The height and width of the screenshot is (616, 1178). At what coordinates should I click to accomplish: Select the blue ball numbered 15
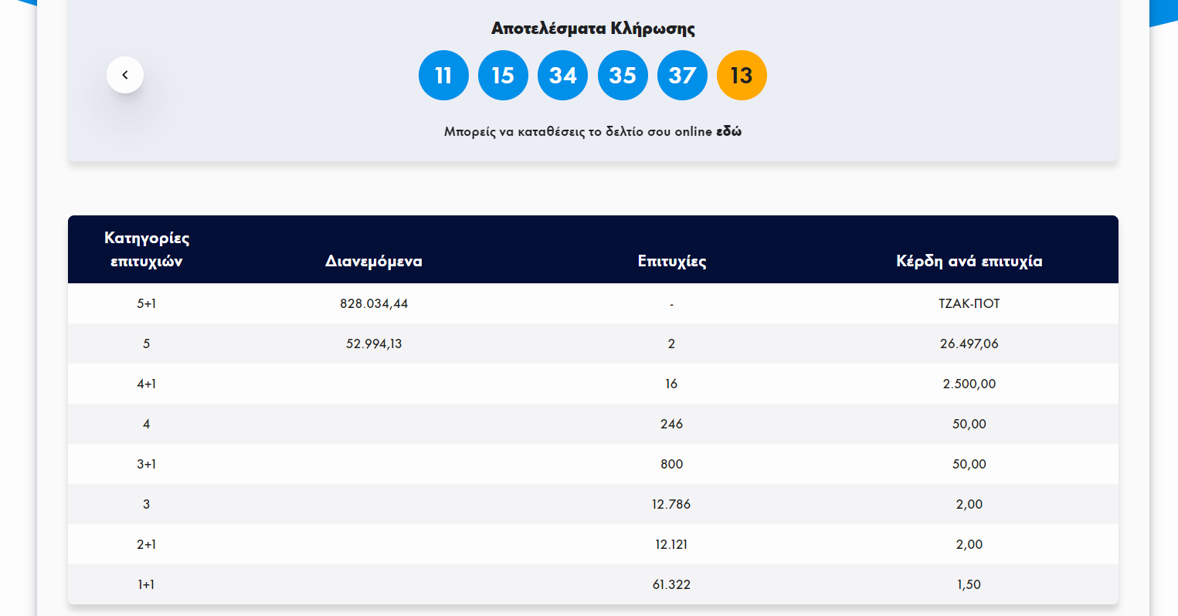[503, 76]
